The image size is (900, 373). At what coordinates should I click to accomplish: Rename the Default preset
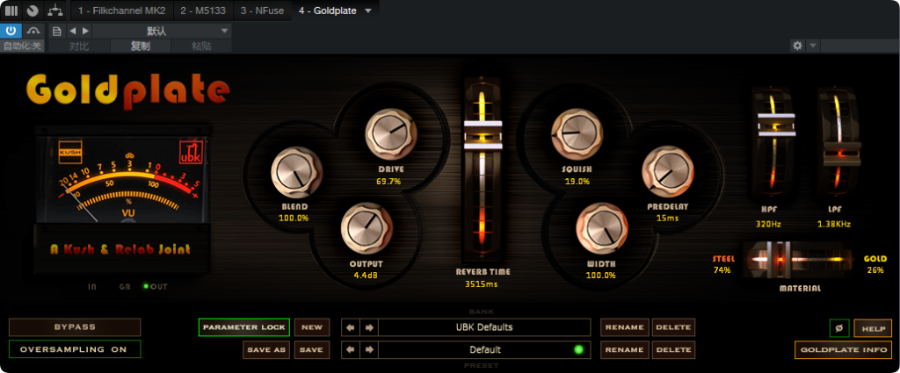625,349
